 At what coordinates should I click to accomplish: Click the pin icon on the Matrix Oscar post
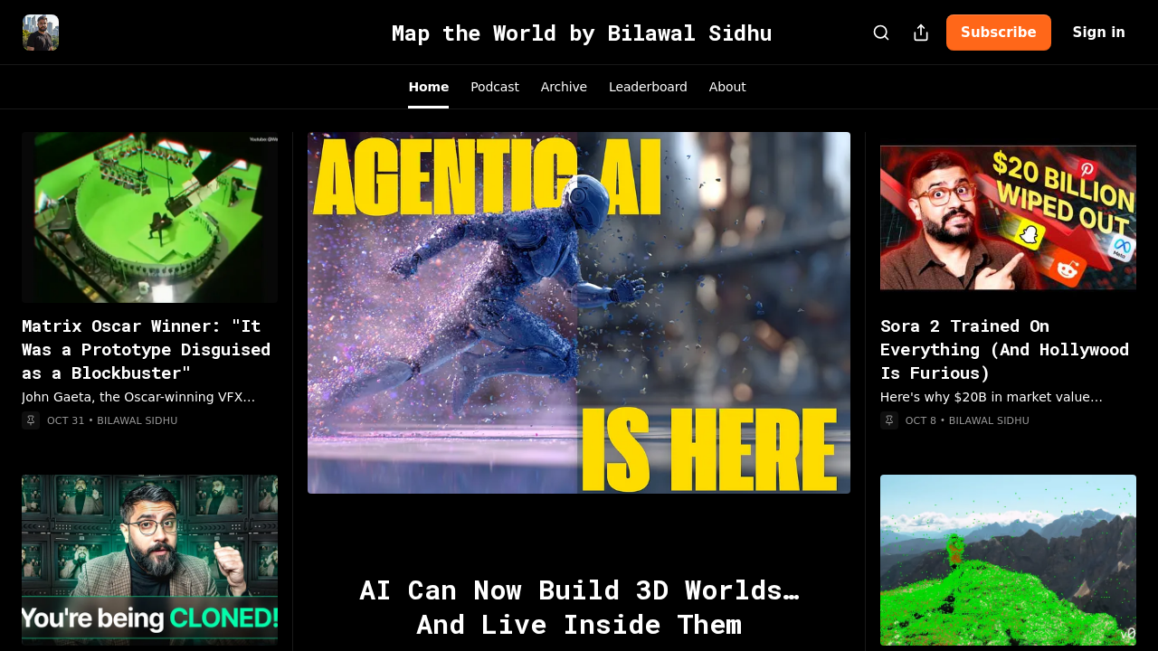[x=30, y=420]
